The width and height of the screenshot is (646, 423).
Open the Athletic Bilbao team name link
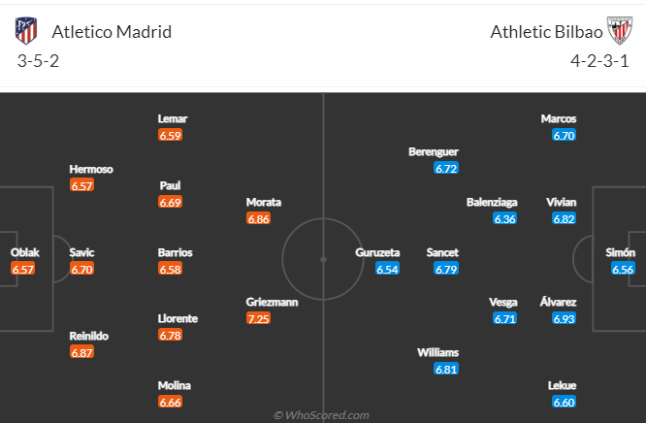pos(546,32)
